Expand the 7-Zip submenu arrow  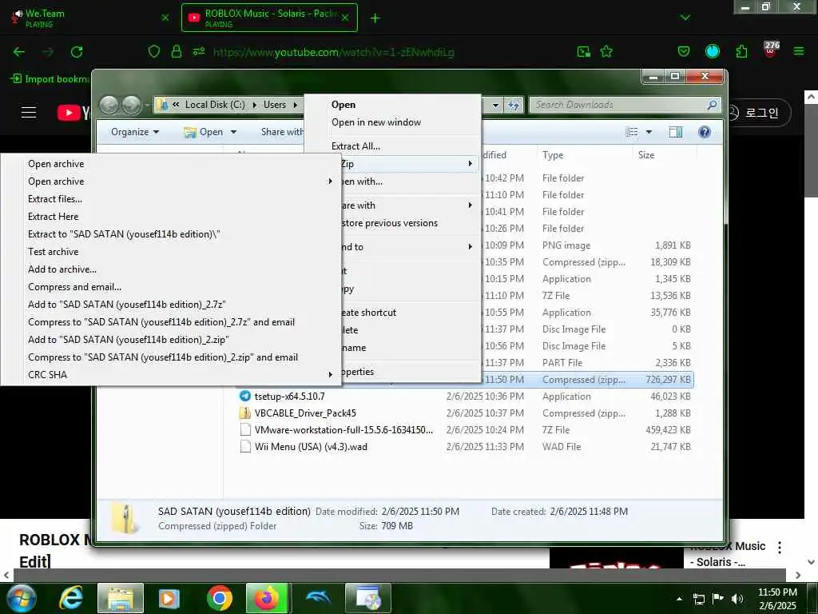click(470, 164)
